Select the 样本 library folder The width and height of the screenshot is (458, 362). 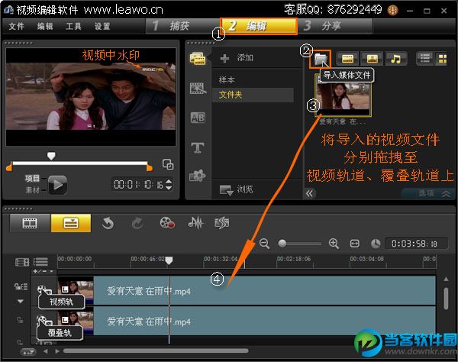(227, 80)
